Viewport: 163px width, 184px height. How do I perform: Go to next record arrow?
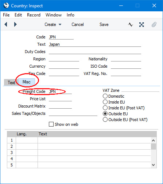tap(15, 25)
